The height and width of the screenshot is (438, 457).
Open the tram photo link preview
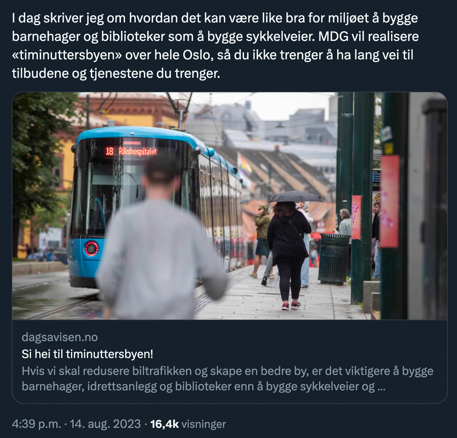[229, 206]
